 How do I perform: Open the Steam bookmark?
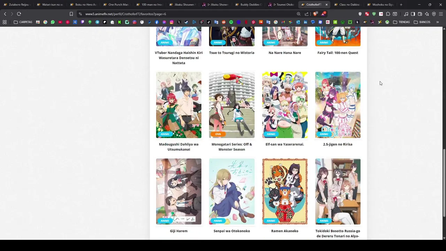pyautogui.click(x=186, y=22)
